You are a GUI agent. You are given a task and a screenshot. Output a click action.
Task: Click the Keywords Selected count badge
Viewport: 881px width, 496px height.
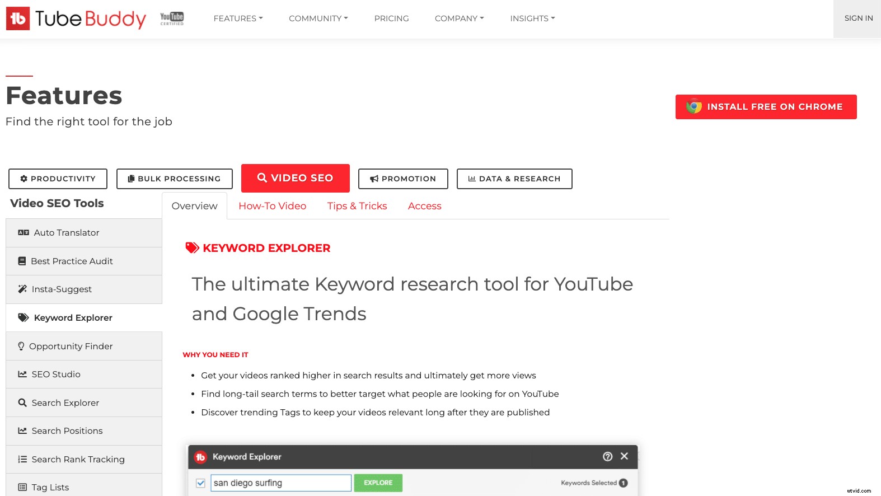pos(623,483)
